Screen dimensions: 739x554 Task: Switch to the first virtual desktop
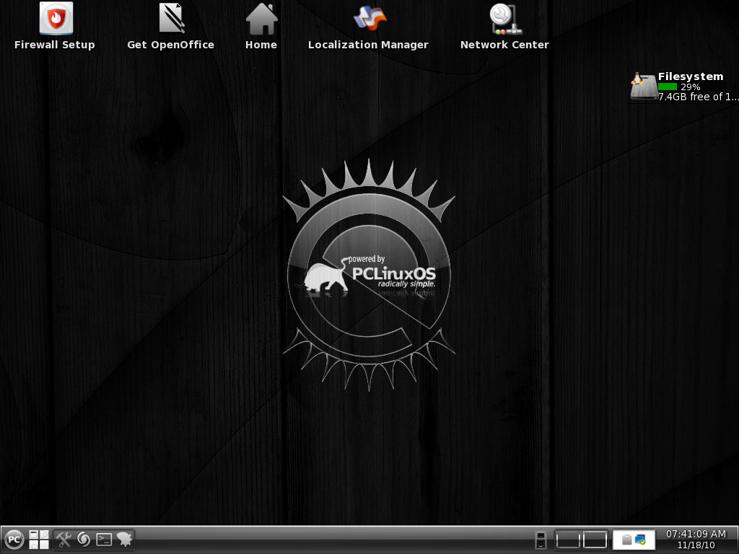pyautogui.click(x=568, y=539)
